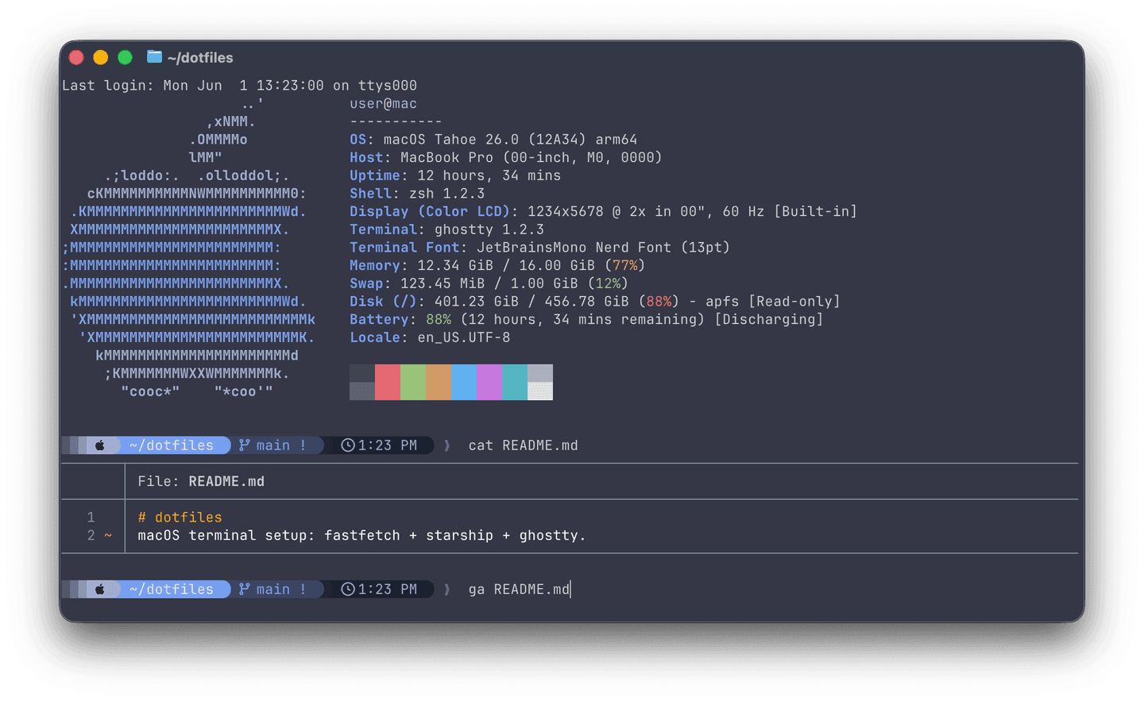Screen dimensions: 1144x701
Task: Click the git branch icon in the 'cat README.md' prompt
Action: click(x=245, y=445)
